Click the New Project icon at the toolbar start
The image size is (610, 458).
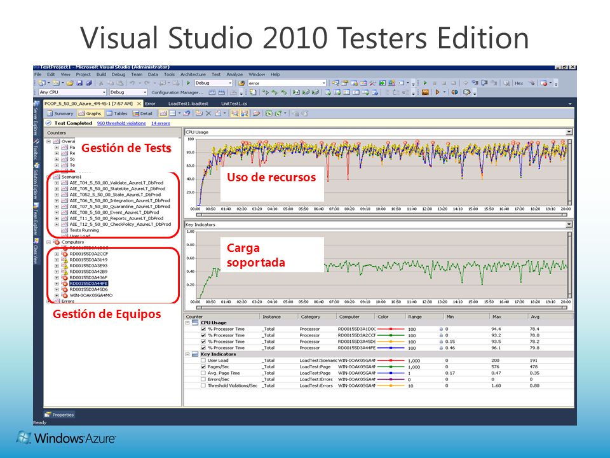pyautogui.click(x=42, y=83)
